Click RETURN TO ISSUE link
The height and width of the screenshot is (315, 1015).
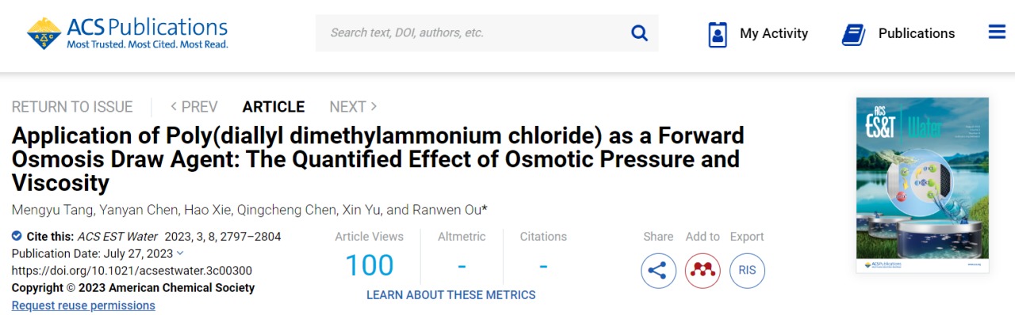(x=72, y=107)
